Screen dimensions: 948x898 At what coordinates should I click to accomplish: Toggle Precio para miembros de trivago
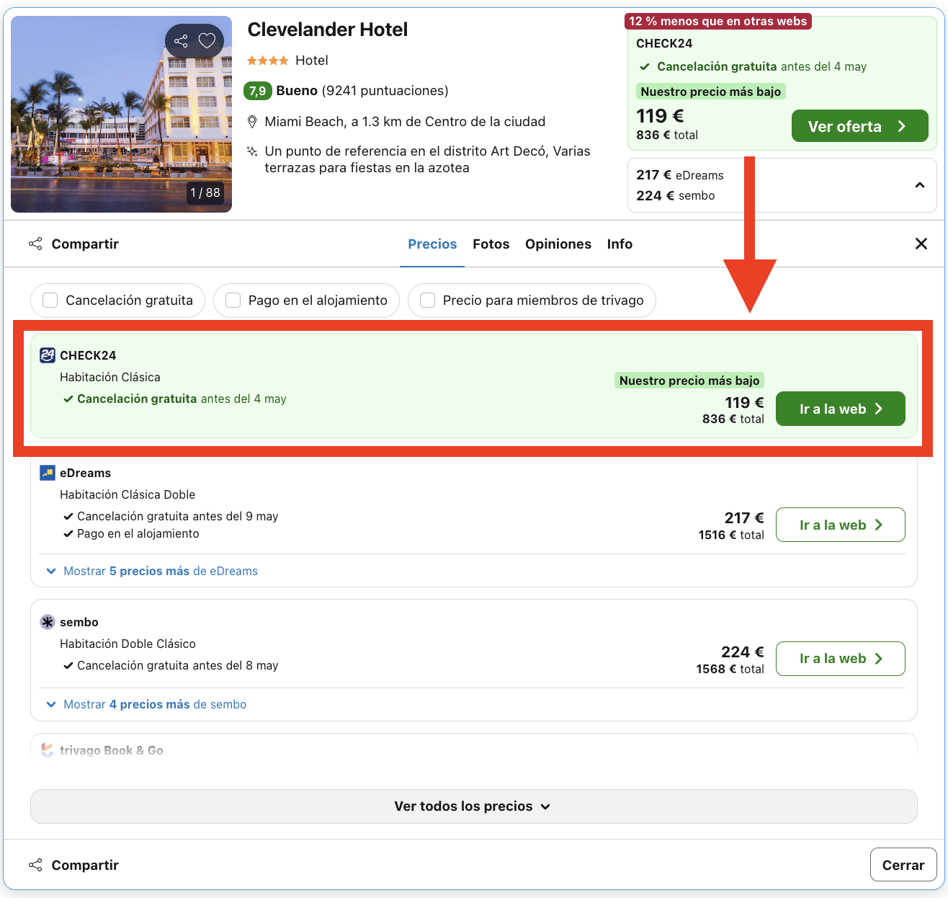pos(427,301)
